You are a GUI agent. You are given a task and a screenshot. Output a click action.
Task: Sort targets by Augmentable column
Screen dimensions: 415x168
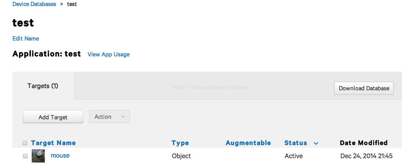[x=248, y=143]
